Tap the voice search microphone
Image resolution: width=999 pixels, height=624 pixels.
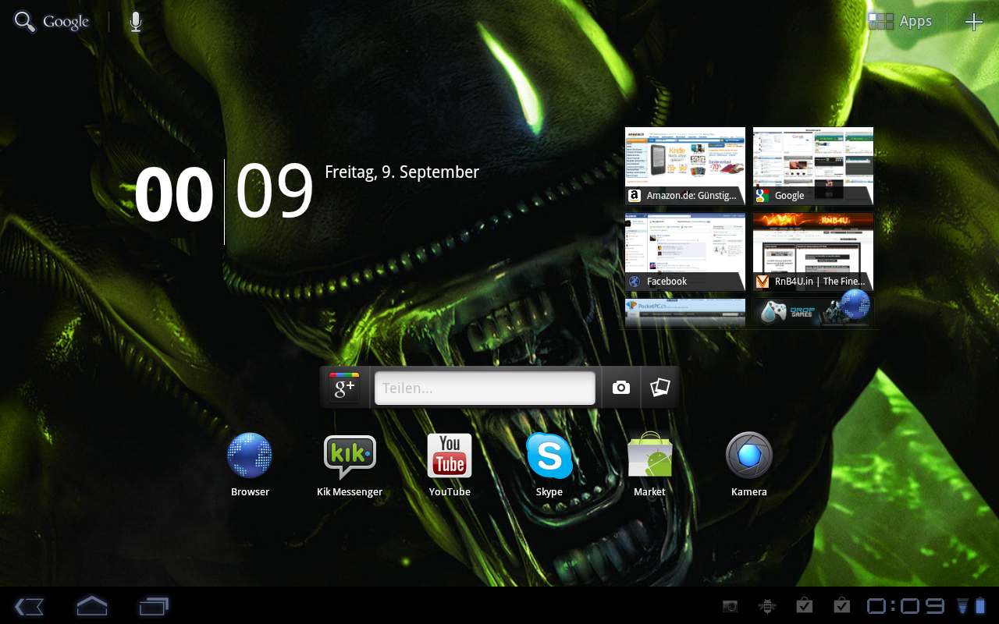136,22
